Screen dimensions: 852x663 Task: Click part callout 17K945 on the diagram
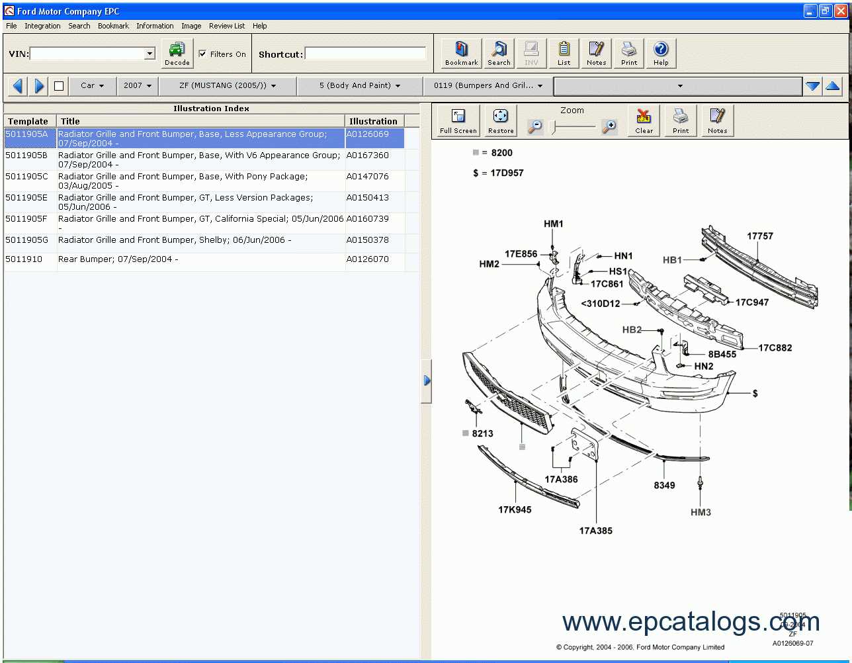(515, 509)
